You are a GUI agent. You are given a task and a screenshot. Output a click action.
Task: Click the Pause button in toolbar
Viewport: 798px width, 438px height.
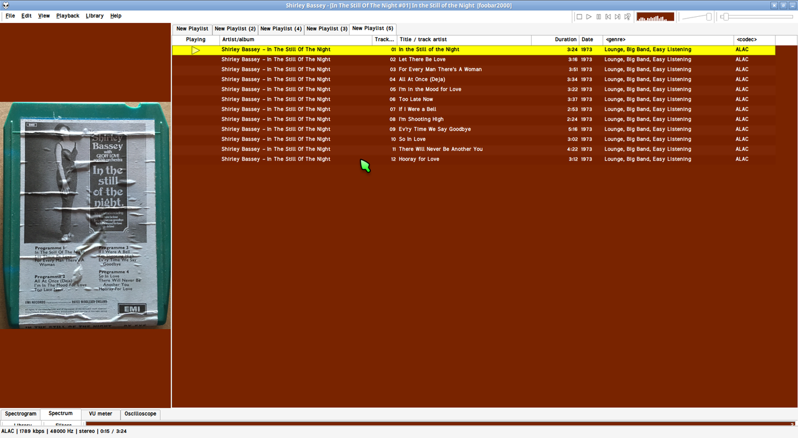tap(598, 17)
